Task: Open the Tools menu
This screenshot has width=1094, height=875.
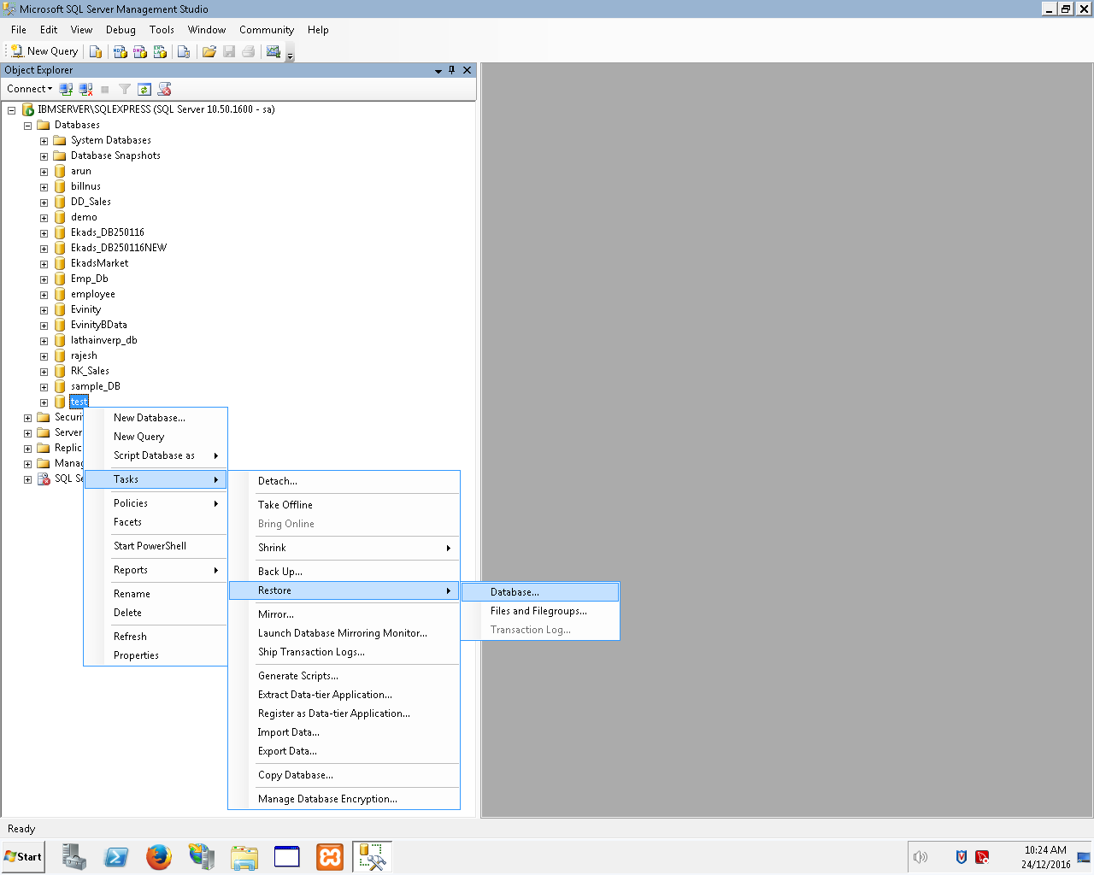Action: pyautogui.click(x=162, y=30)
